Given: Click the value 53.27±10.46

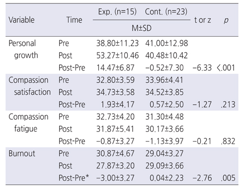Looking at the screenshot, I should (x=117, y=56).
